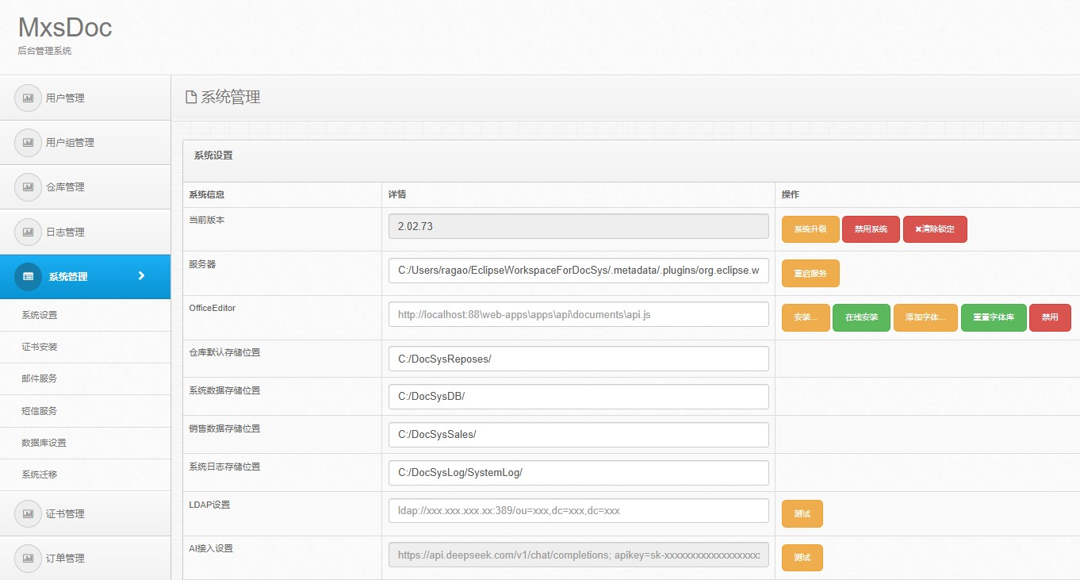Click the 服务器 row label
The width and height of the screenshot is (1080, 580).
tap(202, 264)
